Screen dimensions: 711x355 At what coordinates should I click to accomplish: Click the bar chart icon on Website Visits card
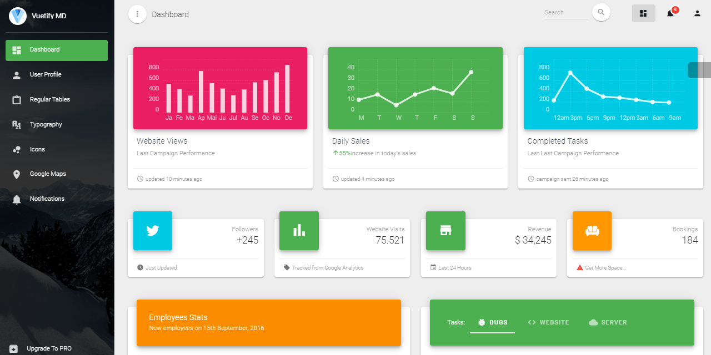pos(299,231)
